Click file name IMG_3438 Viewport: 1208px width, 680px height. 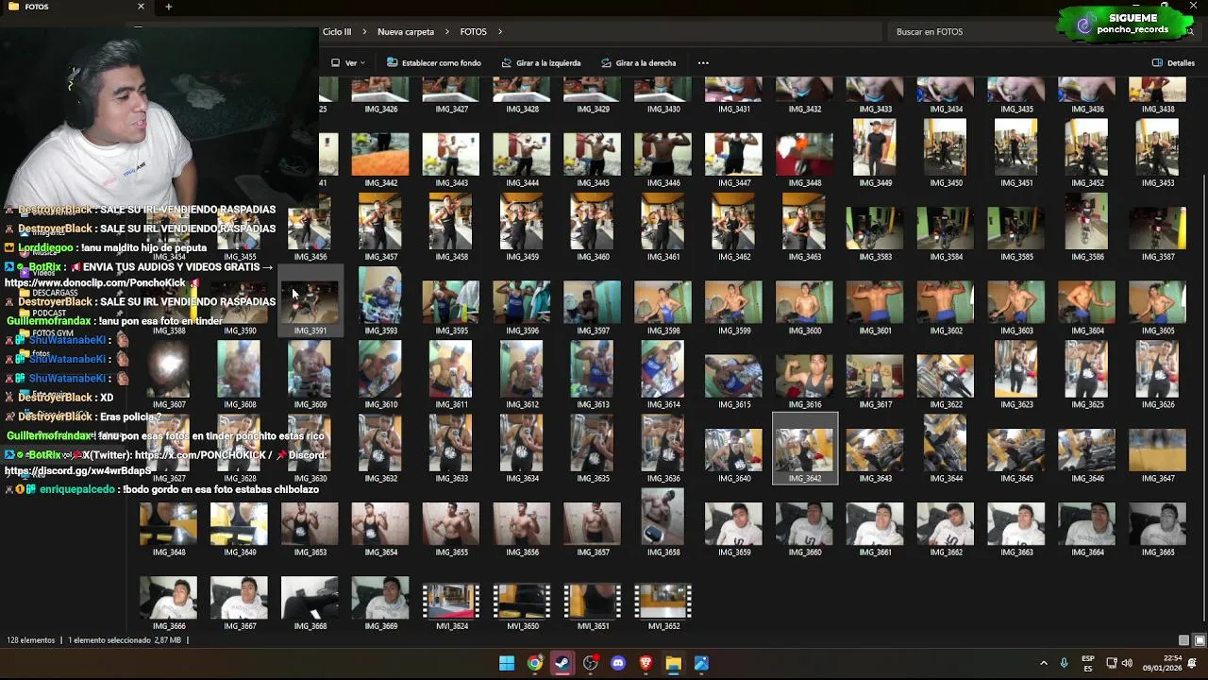pos(1158,110)
